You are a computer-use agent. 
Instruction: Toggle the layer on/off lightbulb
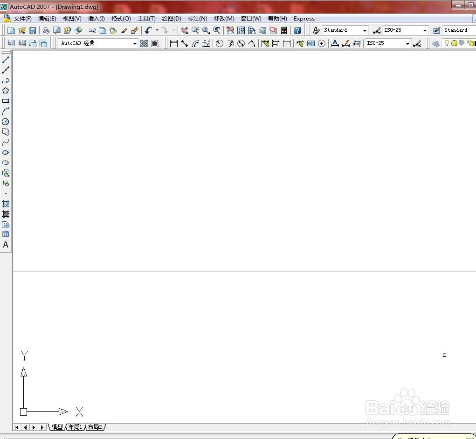coord(447,43)
